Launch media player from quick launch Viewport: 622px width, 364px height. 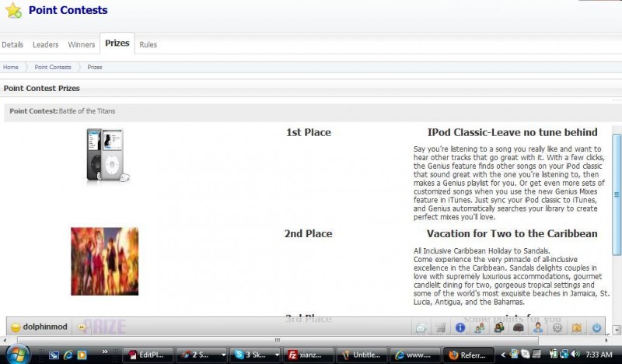[82, 355]
